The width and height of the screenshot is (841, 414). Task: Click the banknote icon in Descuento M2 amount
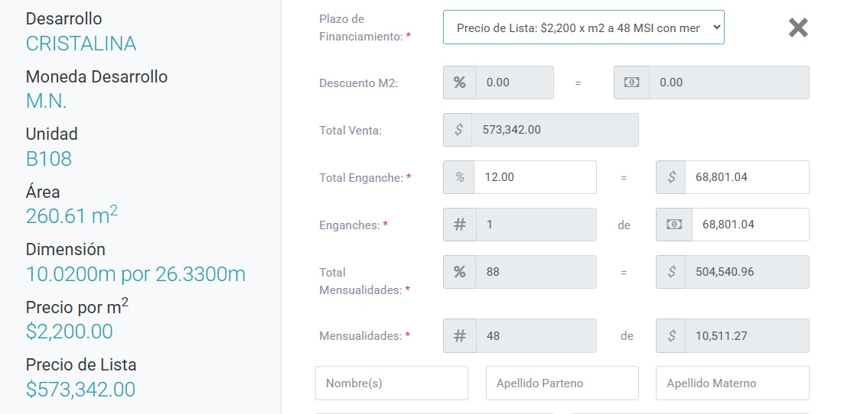(x=632, y=82)
